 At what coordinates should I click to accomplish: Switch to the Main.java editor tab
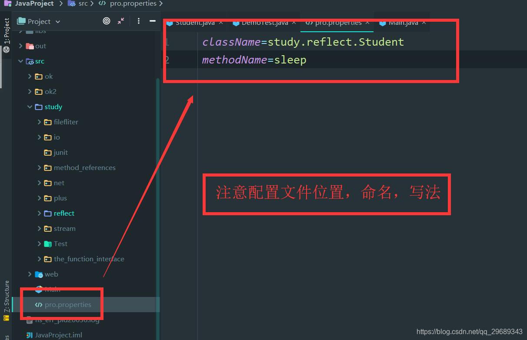(403, 23)
